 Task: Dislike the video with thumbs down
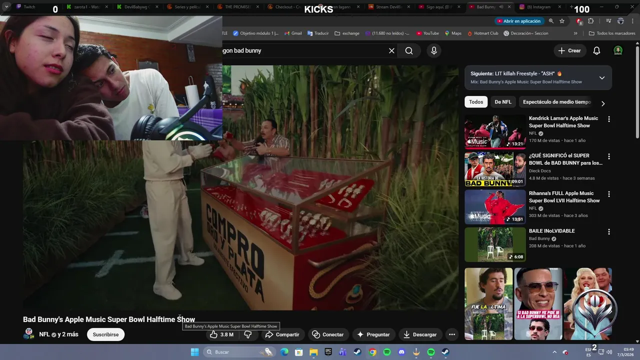pos(248,334)
